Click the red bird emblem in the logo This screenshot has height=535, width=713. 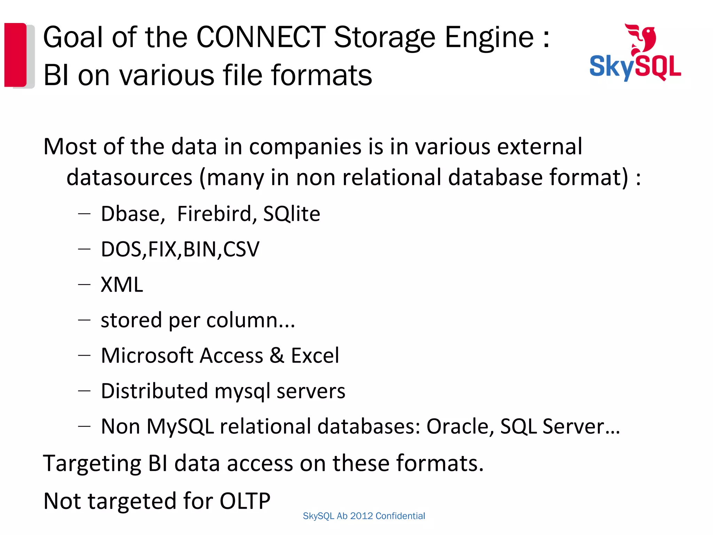642,39
